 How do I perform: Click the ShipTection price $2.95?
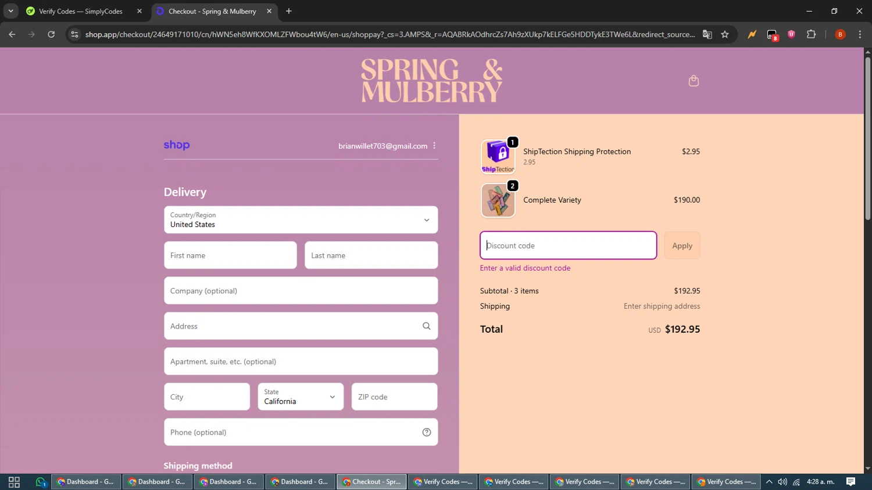(x=691, y=152)
